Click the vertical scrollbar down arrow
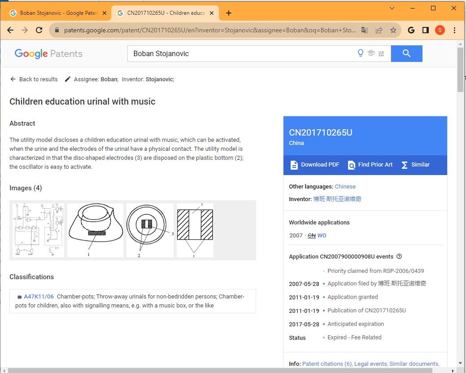The width and height of the screenshot is (466, 373). pyautogui.click(x=460, y=363)
